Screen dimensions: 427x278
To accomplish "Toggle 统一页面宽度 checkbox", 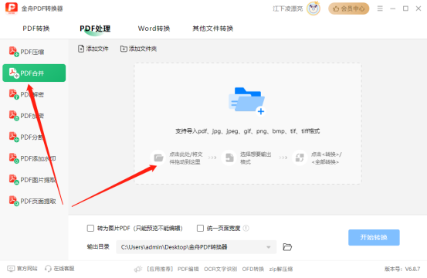I will pyautogui.click(x=200, y=228).
